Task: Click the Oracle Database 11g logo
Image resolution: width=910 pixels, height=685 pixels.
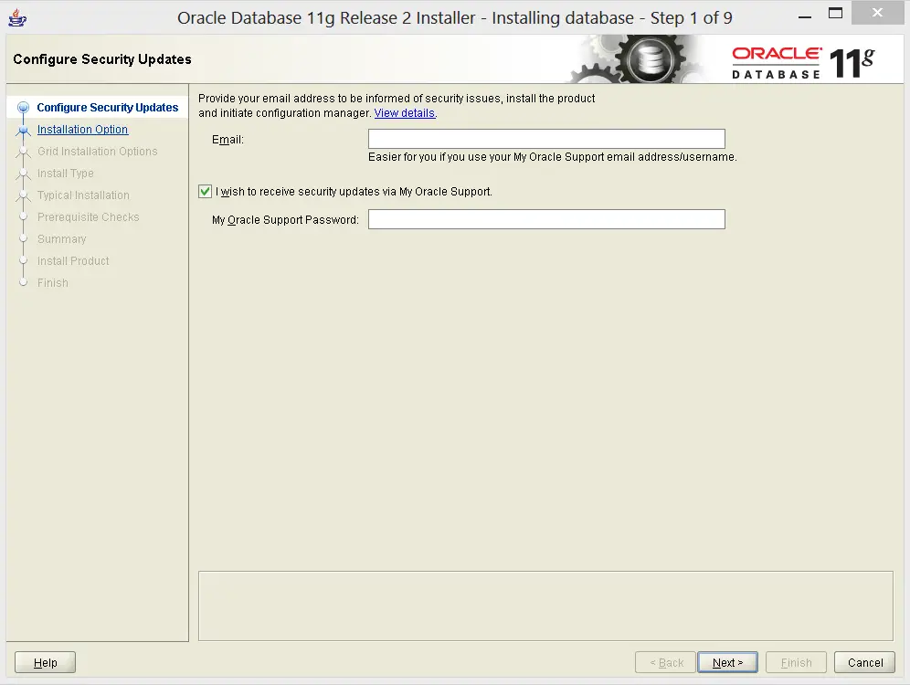Action: 802,61
